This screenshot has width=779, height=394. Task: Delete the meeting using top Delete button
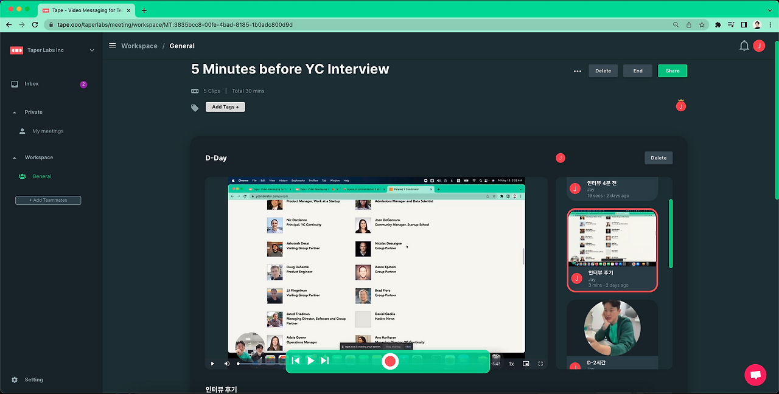tap(603, 71)
